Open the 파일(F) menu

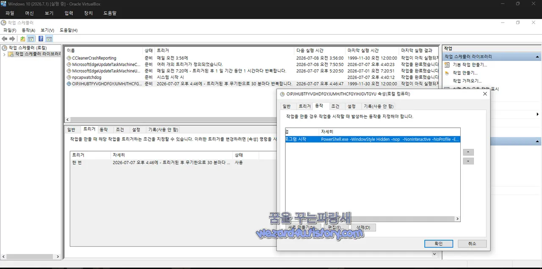[x=10, y=30]
